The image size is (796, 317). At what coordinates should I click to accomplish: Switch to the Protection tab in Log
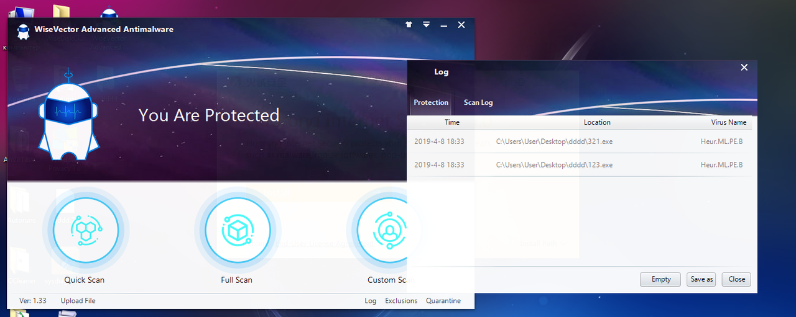(431, 102)
